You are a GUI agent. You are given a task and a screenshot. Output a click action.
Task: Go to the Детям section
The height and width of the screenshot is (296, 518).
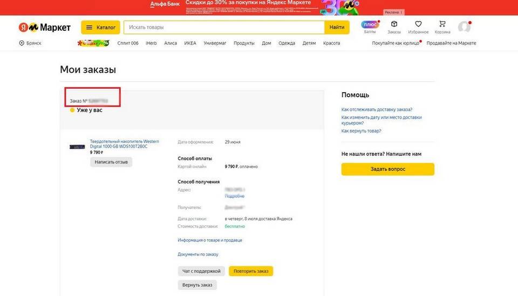click(x=309, y=43)
